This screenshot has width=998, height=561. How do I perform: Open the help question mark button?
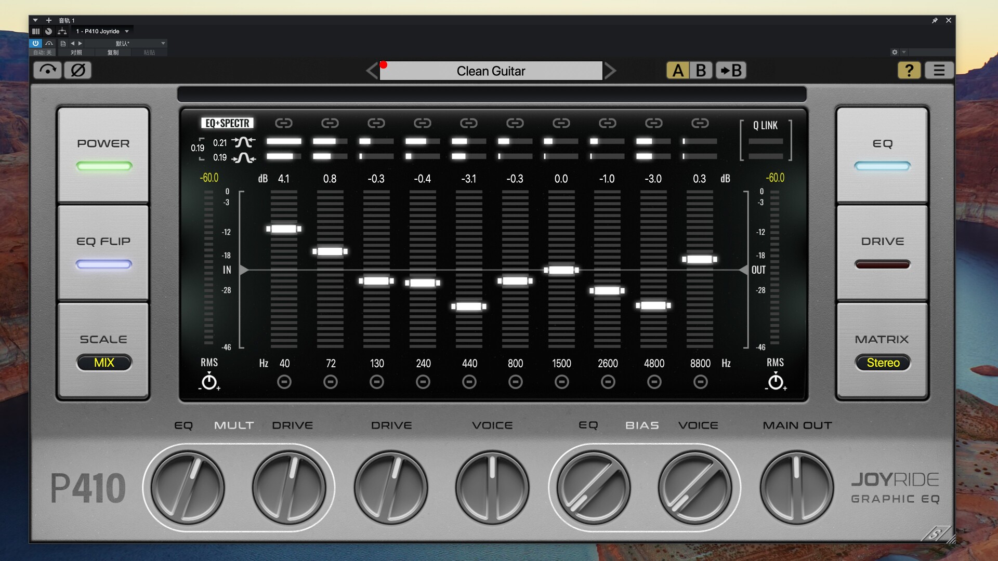pyautogui.click(x=909, y=70)
